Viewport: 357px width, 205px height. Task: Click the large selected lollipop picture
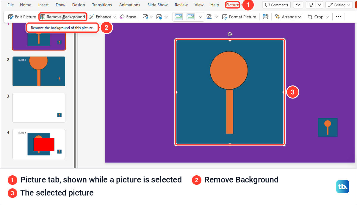click(x=230, y=92)
